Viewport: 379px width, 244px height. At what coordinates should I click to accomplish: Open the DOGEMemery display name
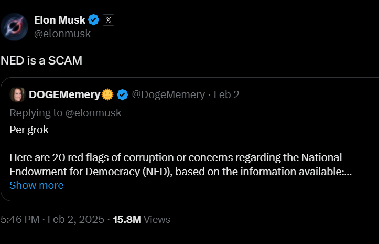pyautogui.click(x=64, y=95)
